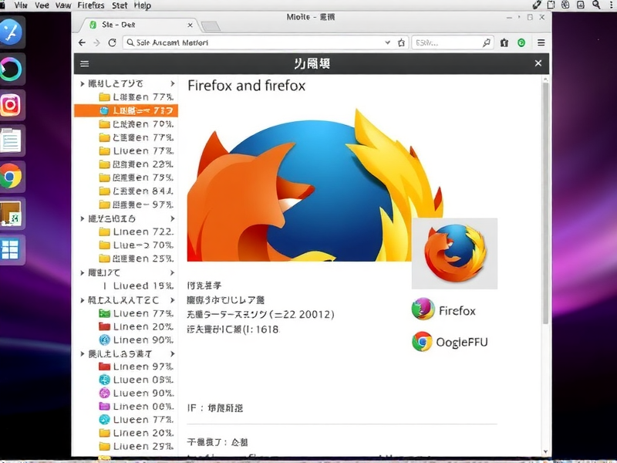Viewport: 617px width, 463px height.
Task: Click the back navigation arrow
Action: pos(82,42)
